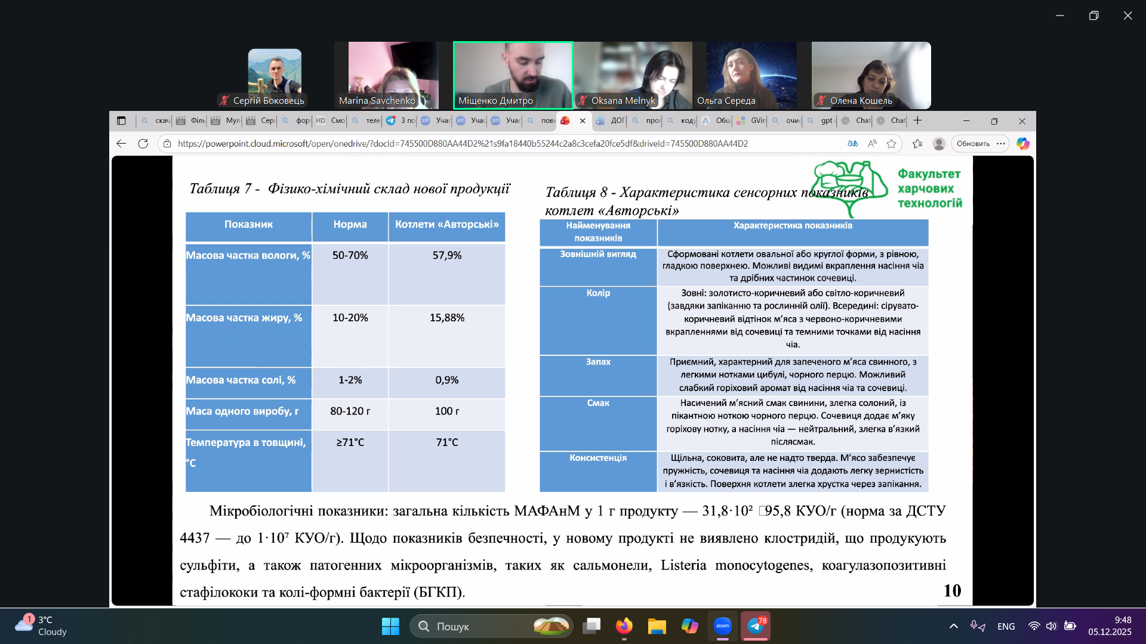1146x644 pixels.
Task: Add page to favorites with star icon
Action: (x=891, y=144)
